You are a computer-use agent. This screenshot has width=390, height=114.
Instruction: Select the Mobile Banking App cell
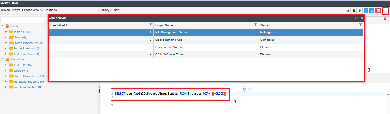click(205, 40)
